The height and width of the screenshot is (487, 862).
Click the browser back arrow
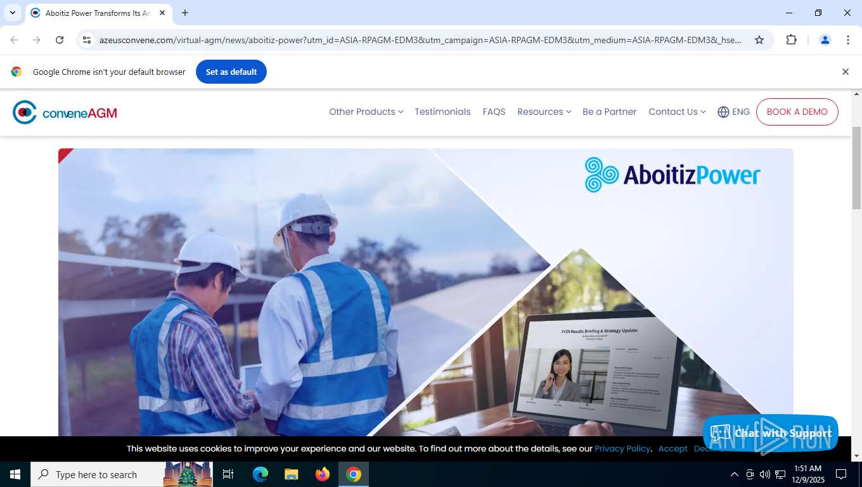point(14,40)
